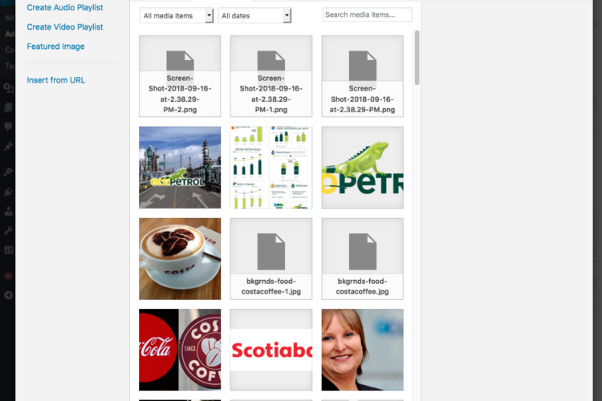Viewport: 602px width, 401px height.
Task: Select Screen-Shot-2018-09-16-at-2.38.29-PM-2.png file icon
Action: 180,76
